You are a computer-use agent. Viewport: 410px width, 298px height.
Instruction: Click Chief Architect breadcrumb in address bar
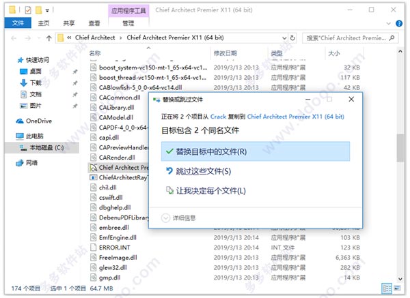click(x=95, y=38)
